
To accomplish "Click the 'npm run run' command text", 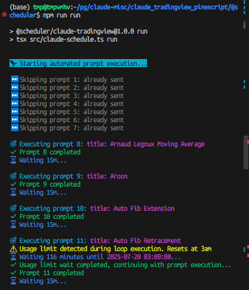I will pos(62,15).
